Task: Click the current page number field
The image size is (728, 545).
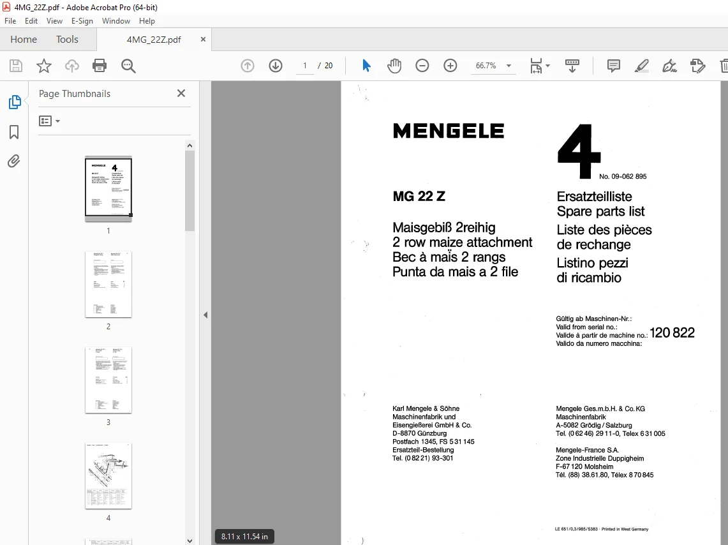Action: [305, 66]
